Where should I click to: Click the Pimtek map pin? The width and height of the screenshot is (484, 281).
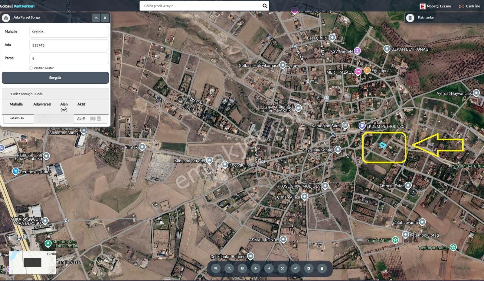[x=142, y=147]
